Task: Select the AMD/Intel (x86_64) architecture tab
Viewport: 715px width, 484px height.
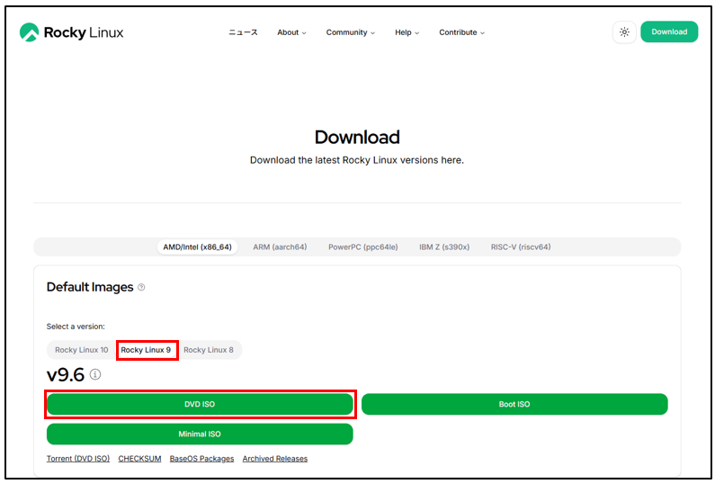Action: point(197,247)
